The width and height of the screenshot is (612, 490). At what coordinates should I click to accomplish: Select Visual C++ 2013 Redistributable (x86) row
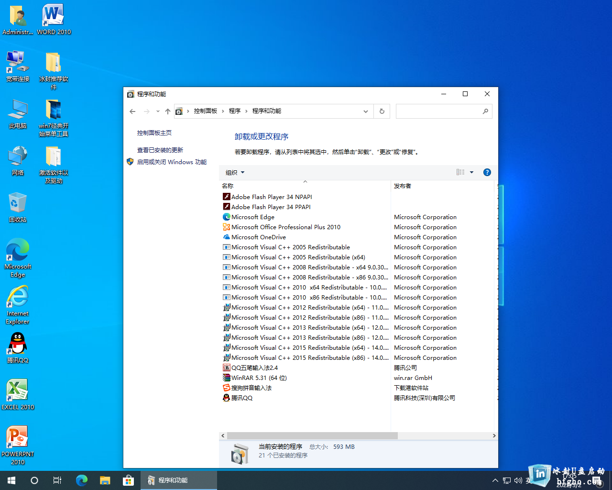point(305,337)
